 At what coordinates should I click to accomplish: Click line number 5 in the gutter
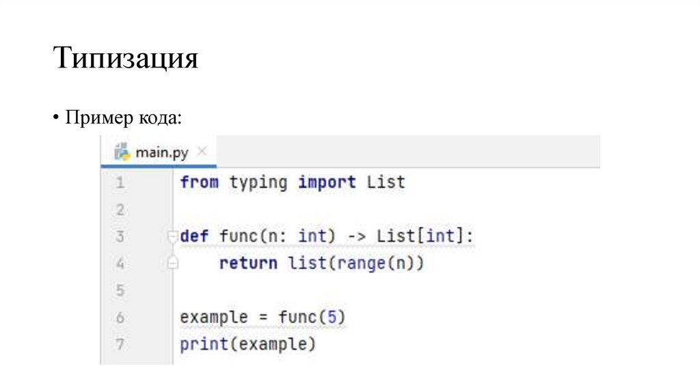(120, 291)
